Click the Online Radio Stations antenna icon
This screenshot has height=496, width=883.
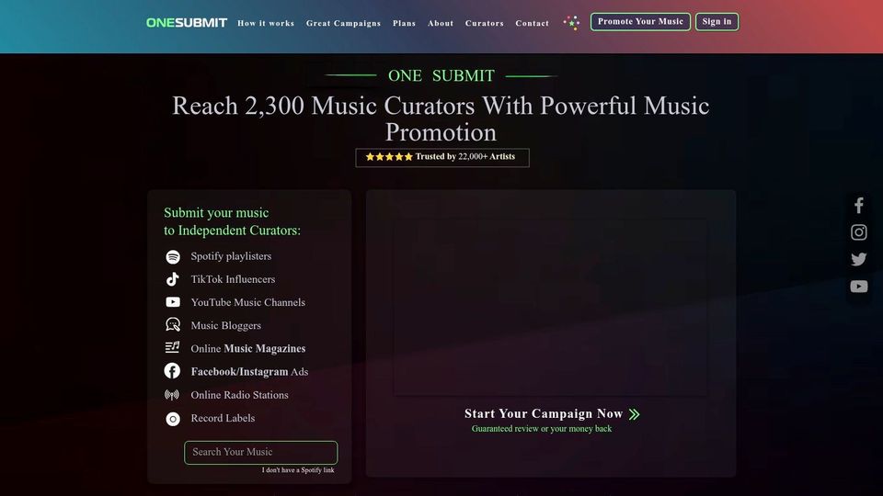pos(172,395)
